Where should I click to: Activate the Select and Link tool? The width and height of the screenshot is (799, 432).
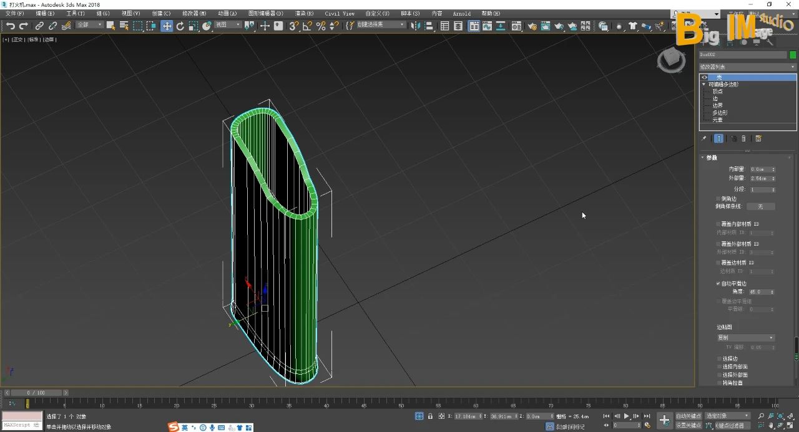[39, 26]
